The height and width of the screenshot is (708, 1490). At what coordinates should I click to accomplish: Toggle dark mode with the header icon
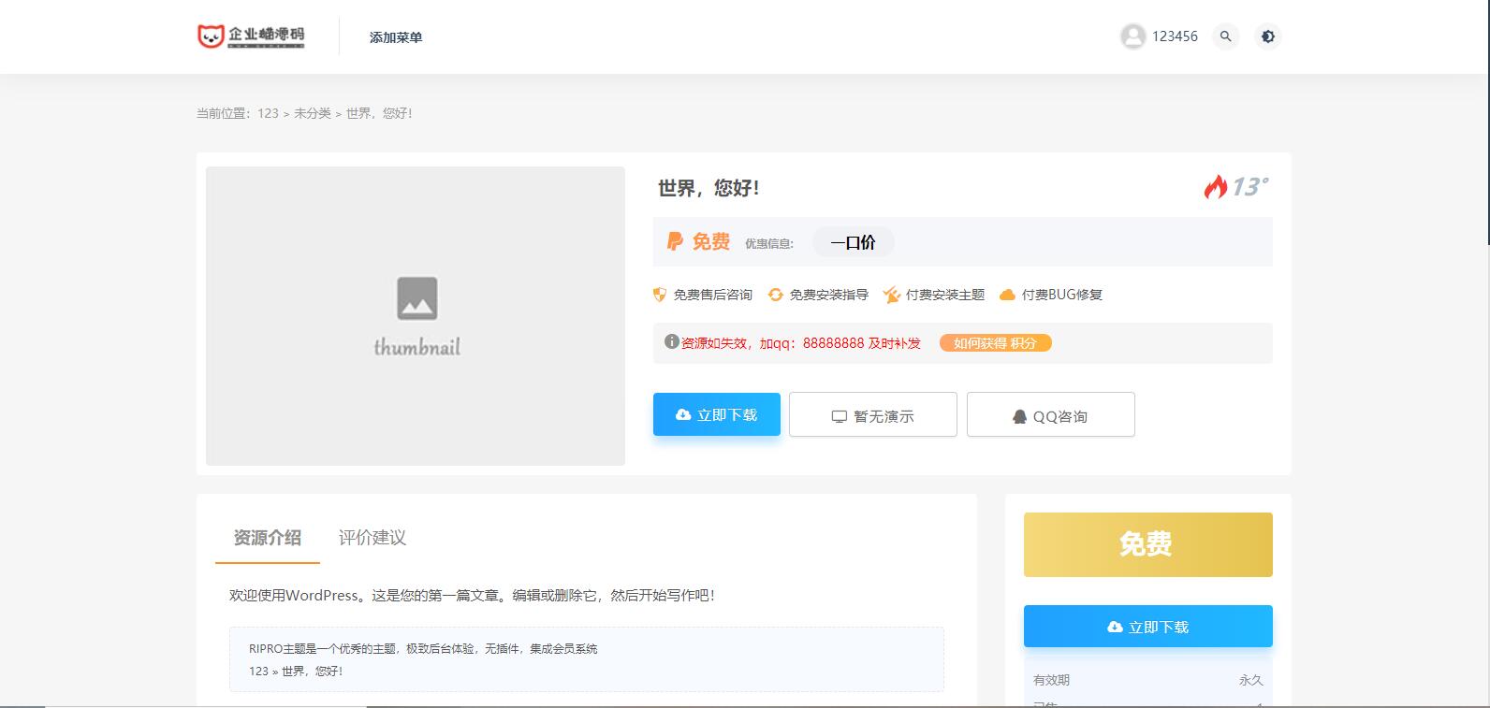[1267, 36]
